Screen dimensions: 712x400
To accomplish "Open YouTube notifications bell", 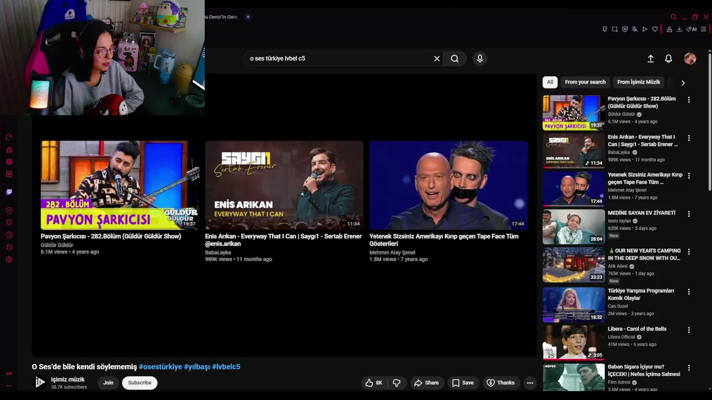I will tap(669, 58).
